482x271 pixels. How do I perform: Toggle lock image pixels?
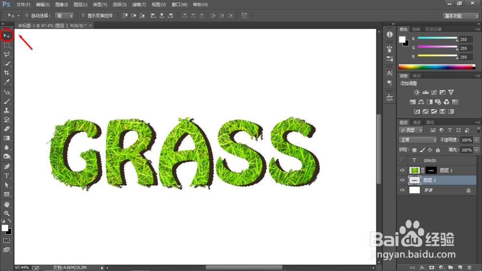pyautogui.click(x=422, y=150)
